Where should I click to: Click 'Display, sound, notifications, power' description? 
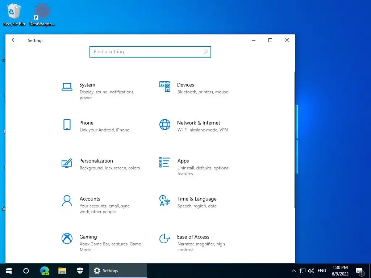[x=107, y=95]
